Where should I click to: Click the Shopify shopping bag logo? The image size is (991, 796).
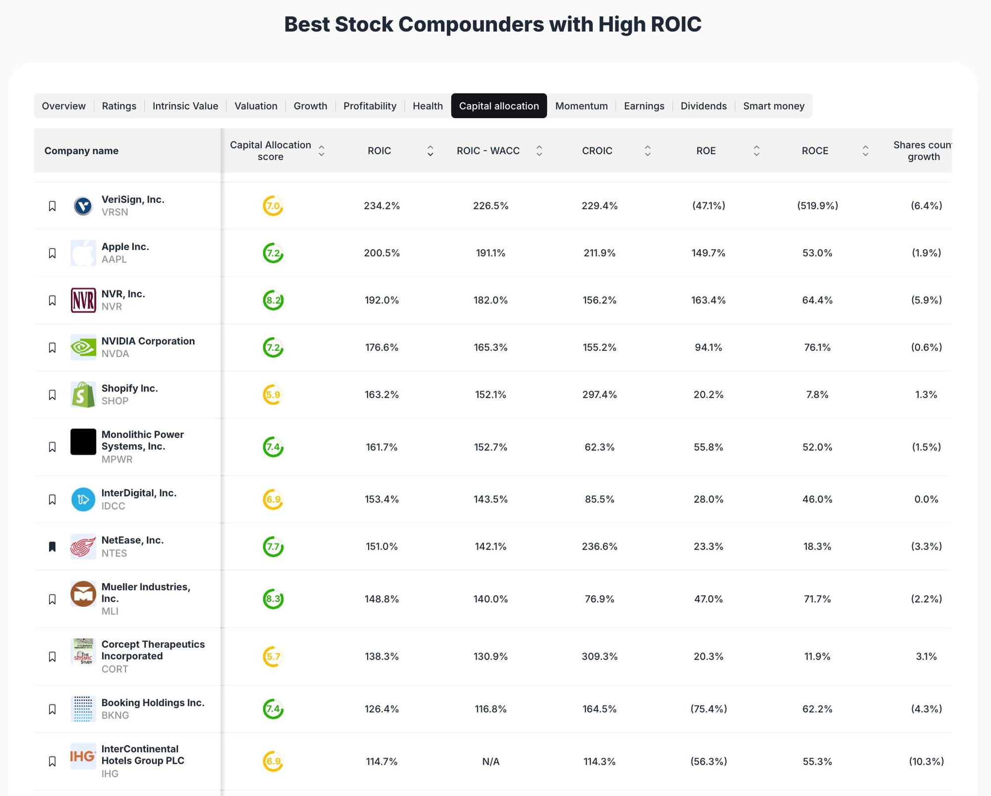tap(83, 395)
